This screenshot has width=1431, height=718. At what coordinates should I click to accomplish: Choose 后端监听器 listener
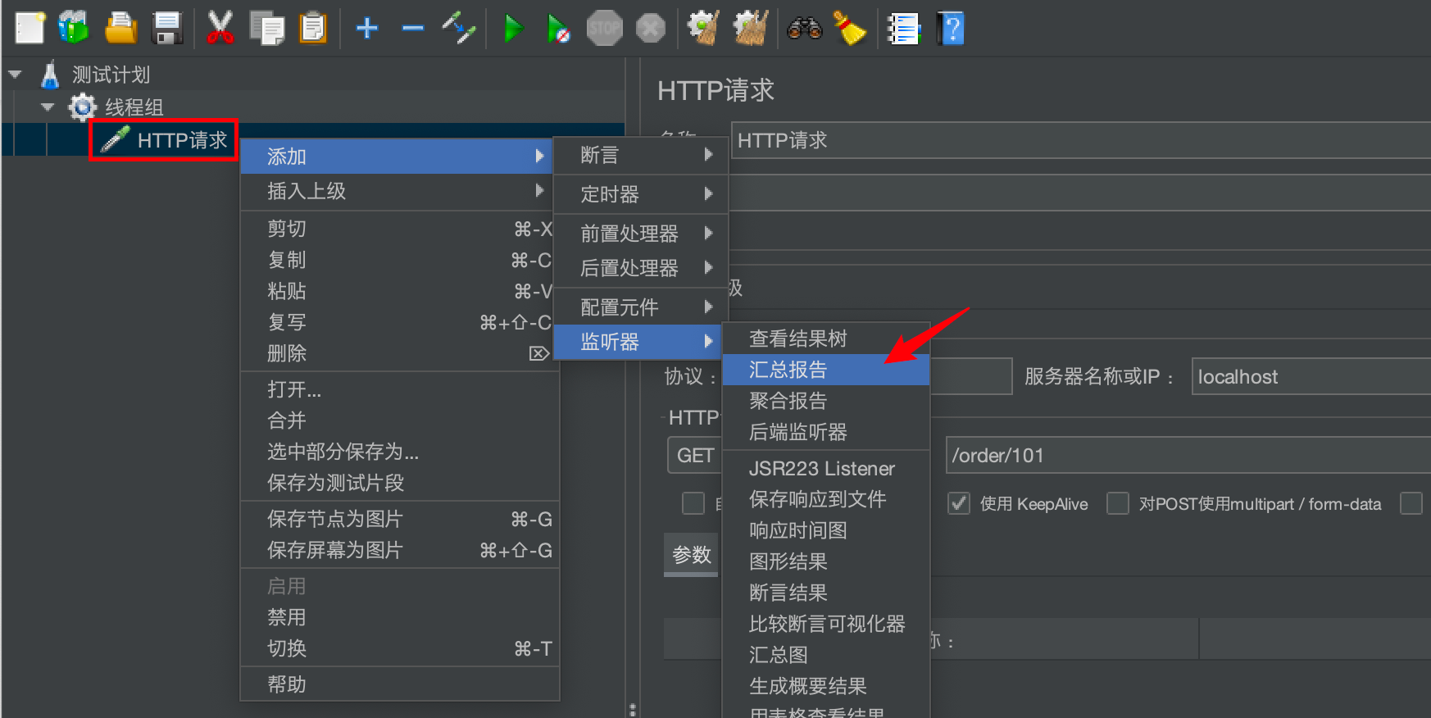pos(826,432)
